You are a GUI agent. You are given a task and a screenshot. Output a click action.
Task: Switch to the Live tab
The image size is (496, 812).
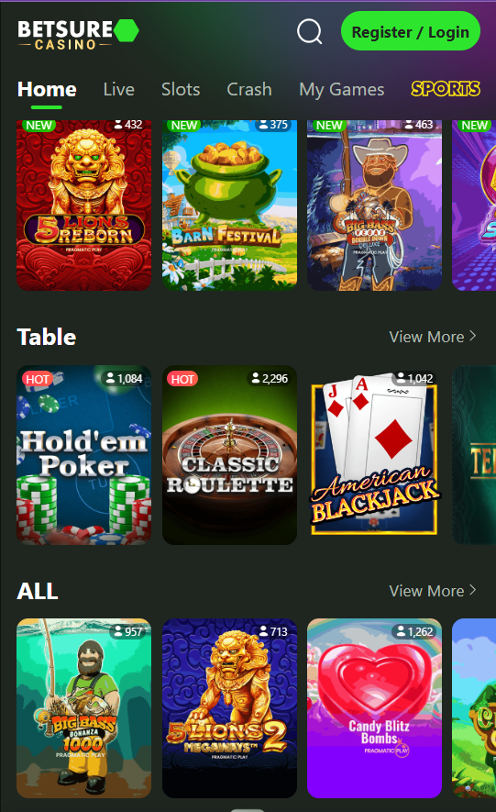[x=119, y=89]
